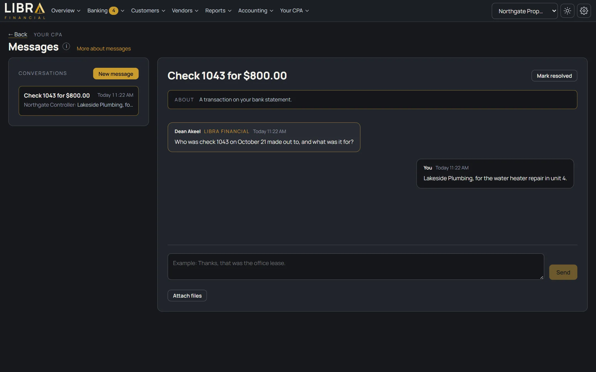
Task: Click the info icon beside Messages
Action: pyautogui.click(x=66, y=46)
